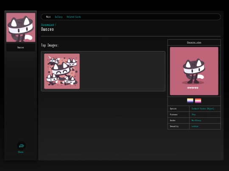Switch to the Main tab
Screen dimensions: 229x171
(x=48, y=17)
